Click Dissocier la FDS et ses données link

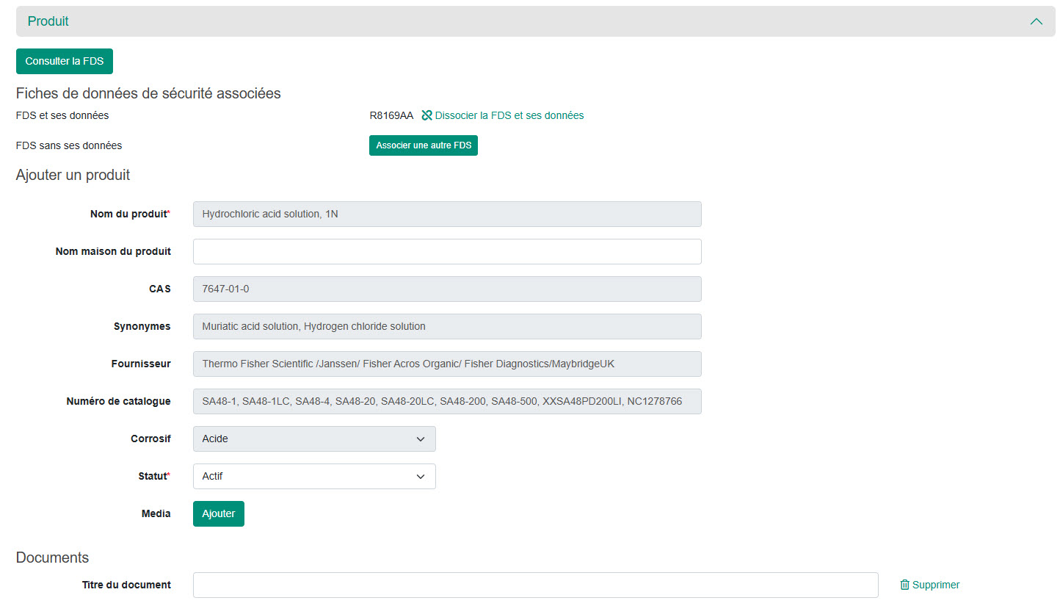(x=509, y=115)
